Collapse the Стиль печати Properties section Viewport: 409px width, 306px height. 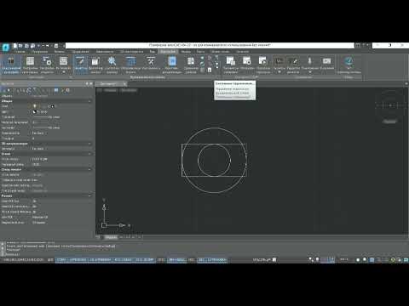pyautogui.click(x=89, y=169)
